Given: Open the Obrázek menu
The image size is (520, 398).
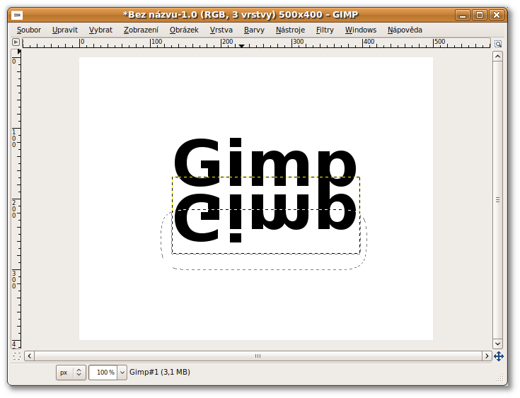Looking at the screenshot, I should [x=184, y=30].
